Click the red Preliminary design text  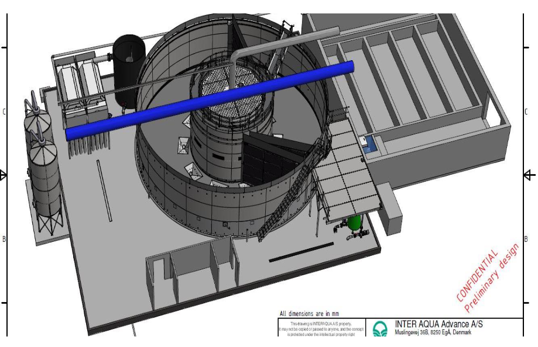pos(493,279)
